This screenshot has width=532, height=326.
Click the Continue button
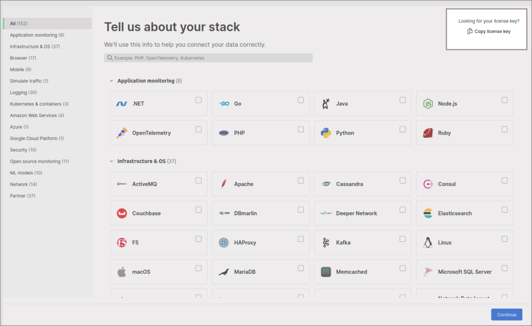click(506, 314)
